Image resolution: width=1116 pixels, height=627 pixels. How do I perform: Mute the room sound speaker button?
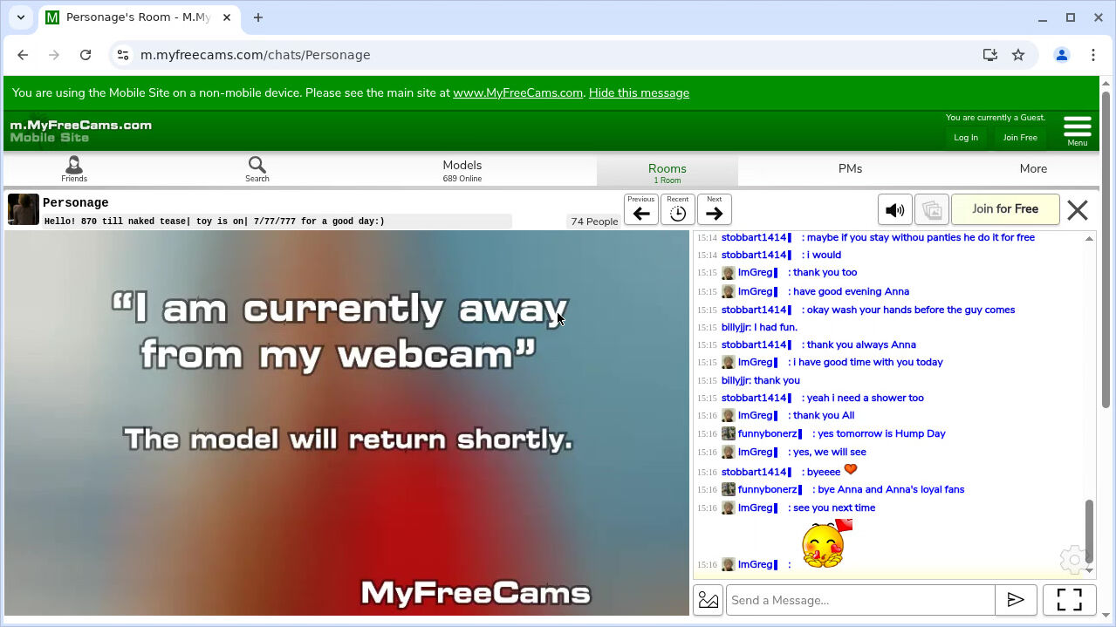(894, 210)
